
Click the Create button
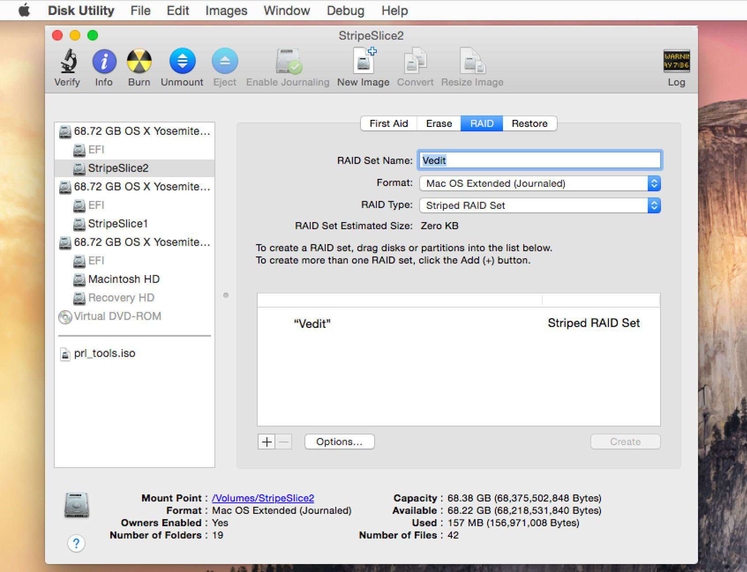(625, 442)
